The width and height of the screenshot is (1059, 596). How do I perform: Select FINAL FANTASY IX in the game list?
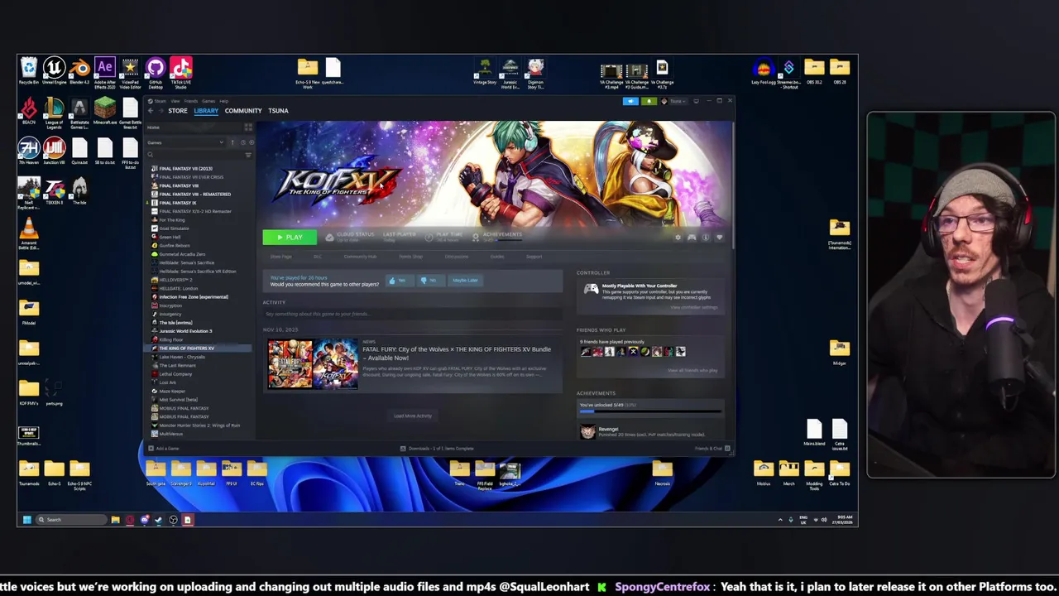pyautogui.click(x=178, y=203)
